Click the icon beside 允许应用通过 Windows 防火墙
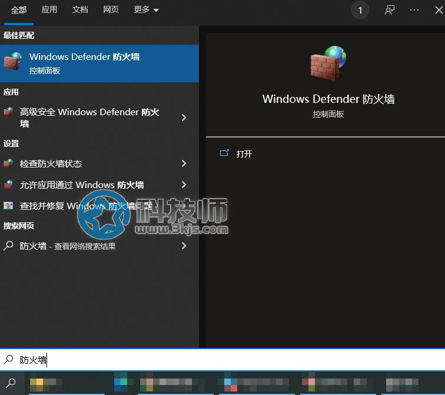The height and width of the screenshot is (395, 445). click(x=8, y=185)
